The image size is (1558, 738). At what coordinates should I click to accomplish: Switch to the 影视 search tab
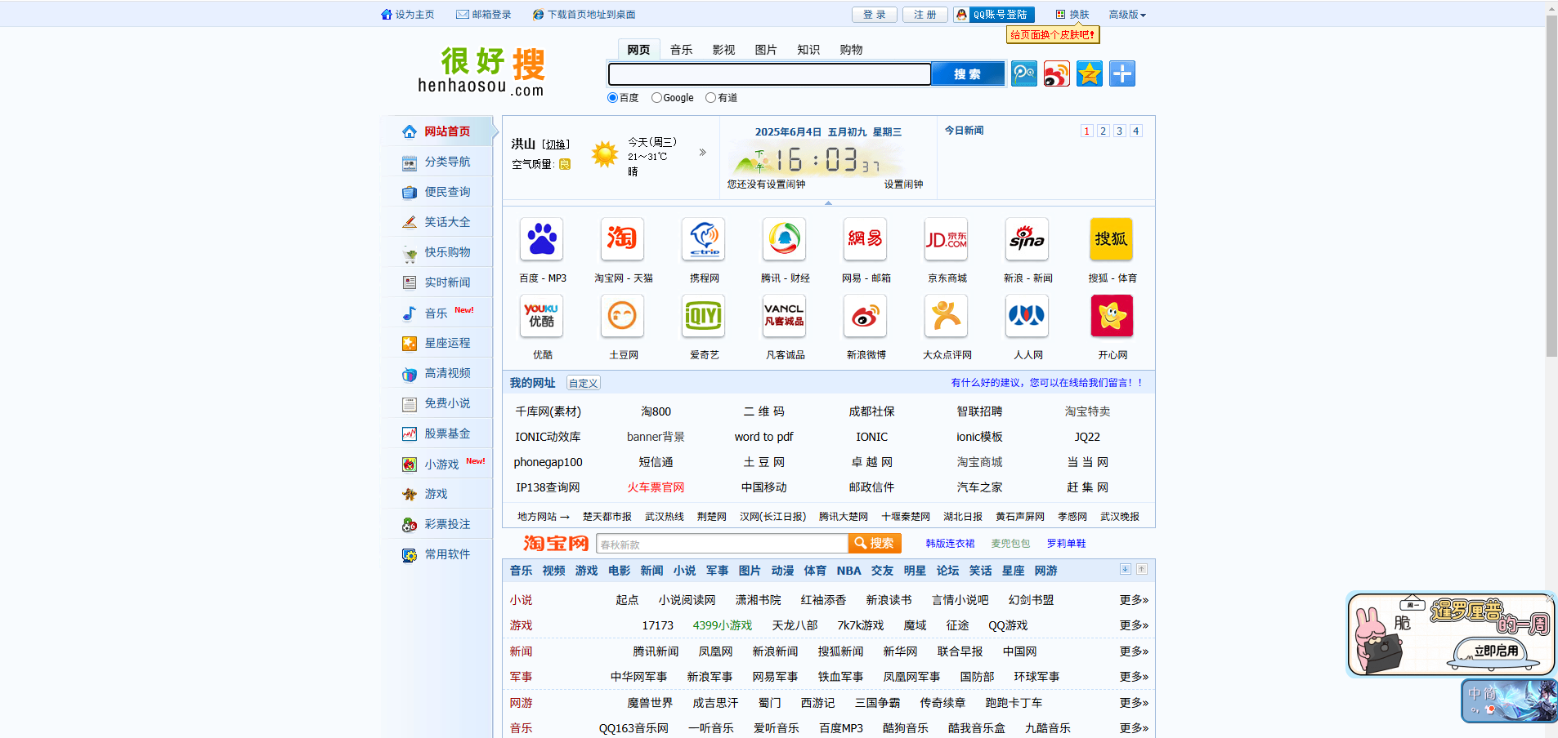(x=723, y=50)
